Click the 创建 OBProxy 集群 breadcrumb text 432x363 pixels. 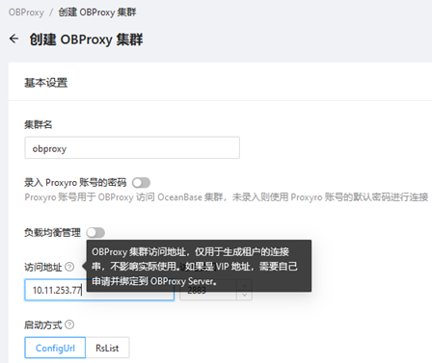click(x=97, y=13)
